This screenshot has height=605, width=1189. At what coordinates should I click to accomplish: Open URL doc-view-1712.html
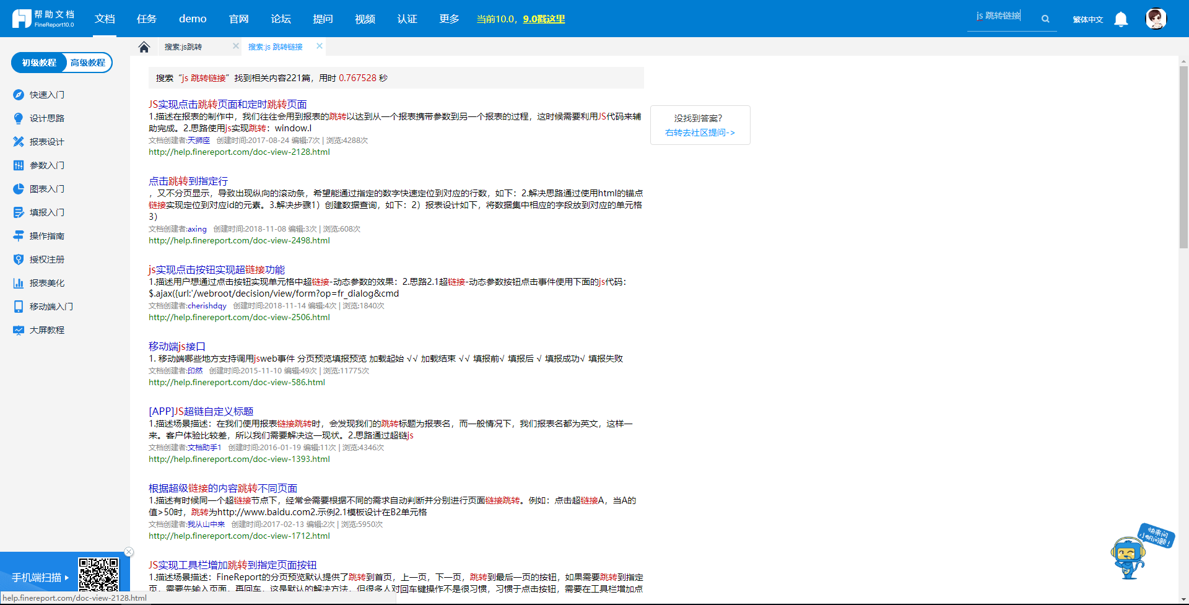239,536
